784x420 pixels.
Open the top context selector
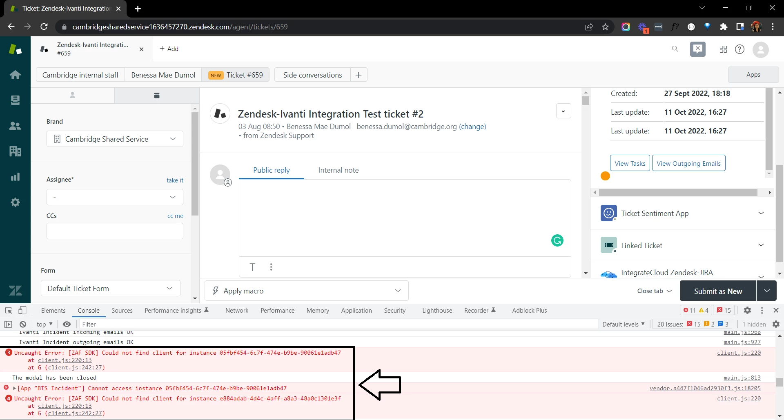[x=45, y=324]
